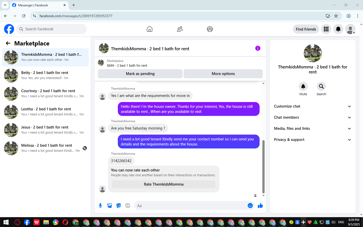Focus the Search Facebook field
Image resolution: width=363 pixels, height=227 pixels.
click(x=51, y=29)
